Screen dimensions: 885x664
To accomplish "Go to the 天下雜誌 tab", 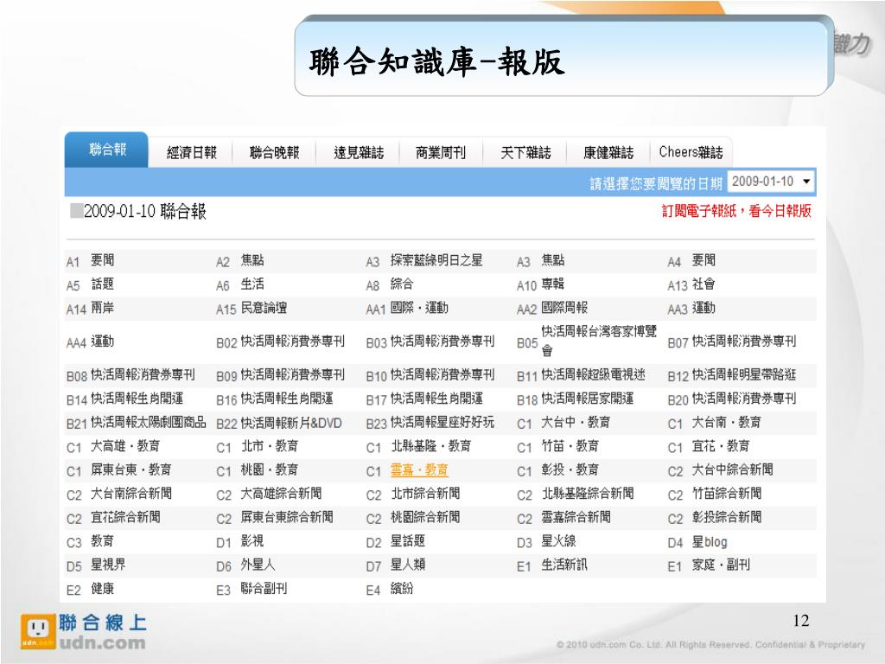I will (x=525, y=152).
